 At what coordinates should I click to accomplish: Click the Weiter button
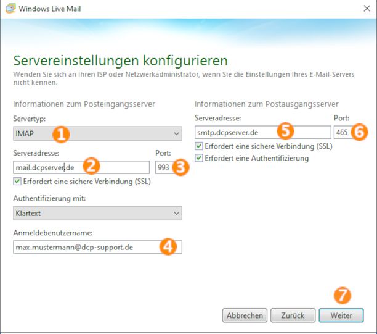coord(341,315)
